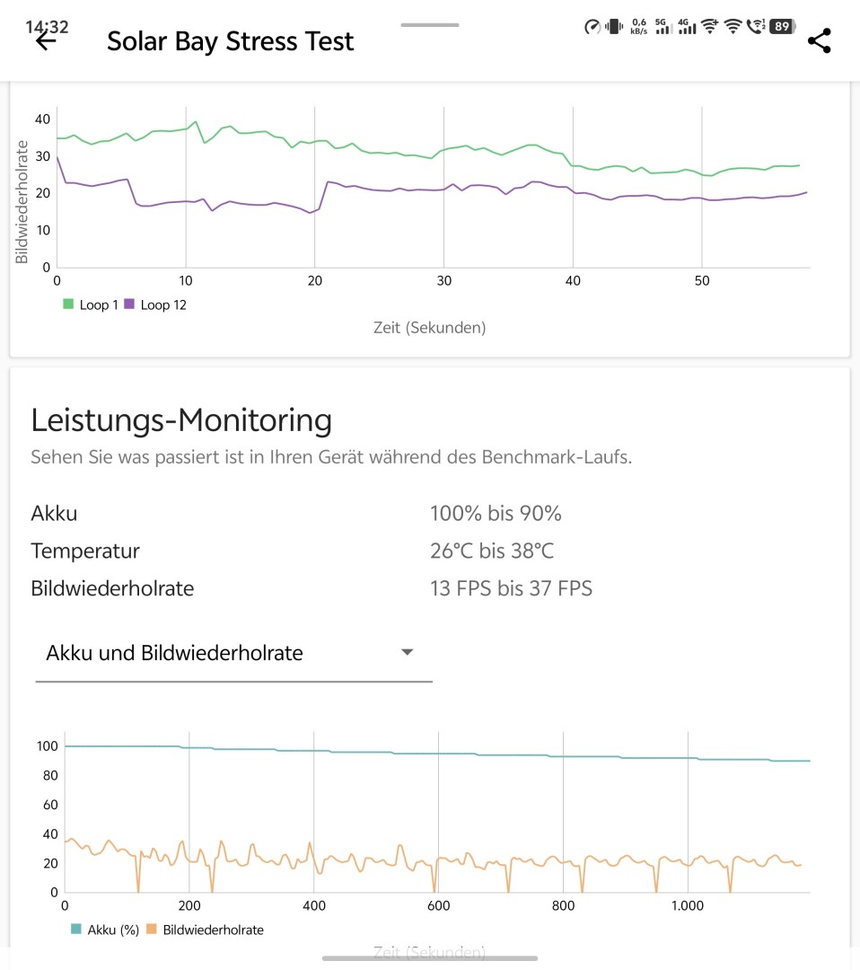
Task: Tap the 4G signal strength icon
Action: pyautogui.click(x=687, y=26)
